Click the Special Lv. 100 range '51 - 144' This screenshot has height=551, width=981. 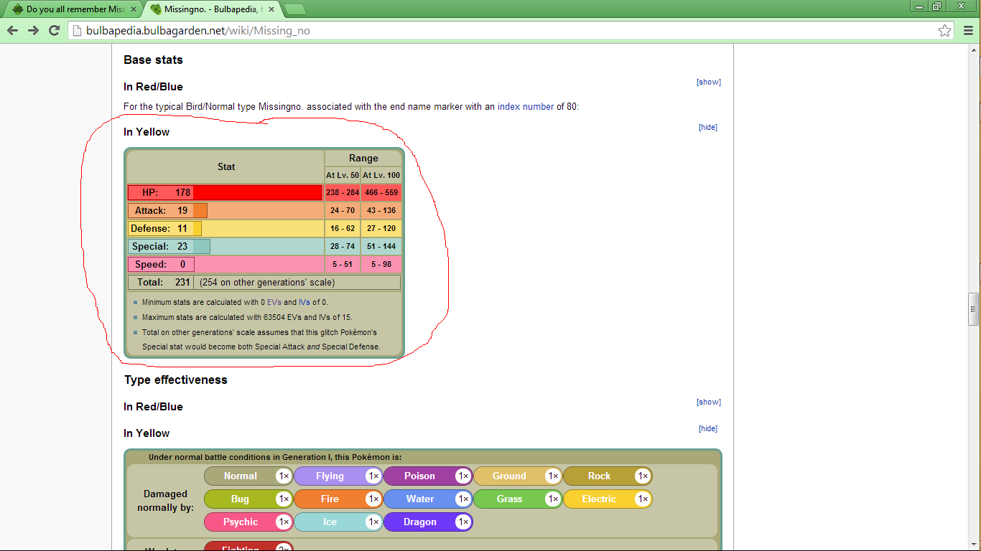pos(381,246)
